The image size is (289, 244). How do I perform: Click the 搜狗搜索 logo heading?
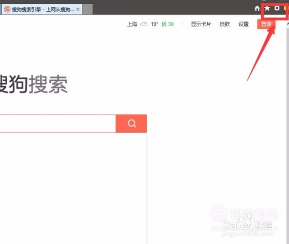coord(34,84)
